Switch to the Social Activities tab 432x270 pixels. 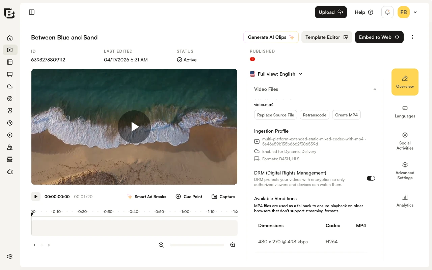[x=405, y=141]
